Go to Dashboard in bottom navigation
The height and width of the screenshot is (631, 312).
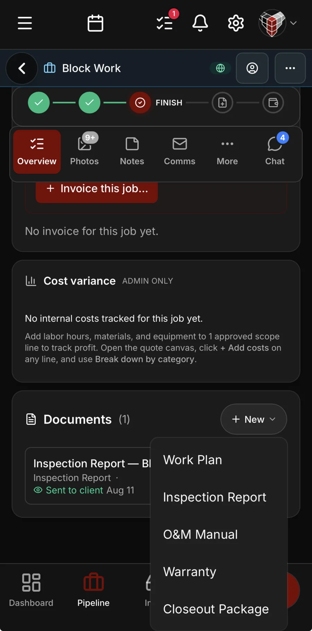point(31,590)
